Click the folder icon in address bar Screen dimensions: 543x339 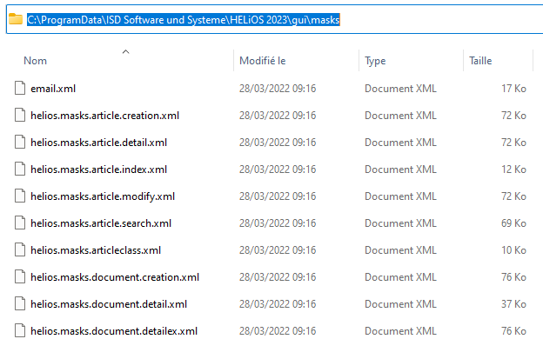coord(16,19)
